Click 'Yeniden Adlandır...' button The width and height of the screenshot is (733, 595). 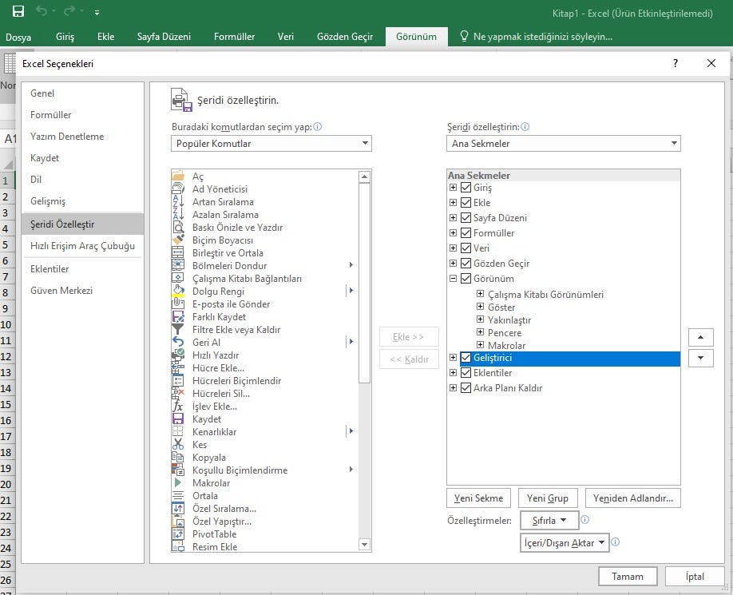[x=633, y=498]
